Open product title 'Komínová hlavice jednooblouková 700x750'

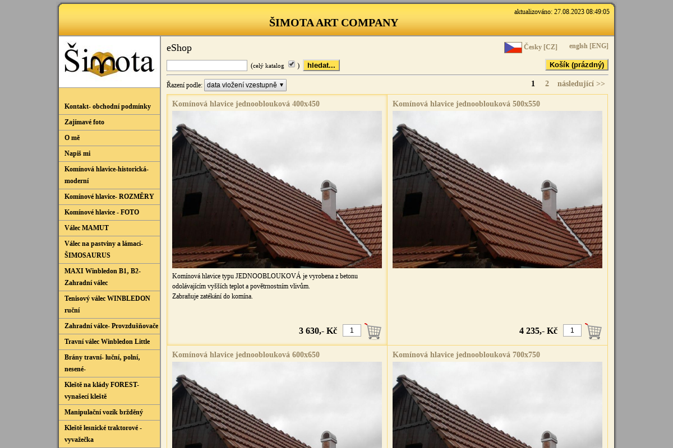(x=466, y=354)
